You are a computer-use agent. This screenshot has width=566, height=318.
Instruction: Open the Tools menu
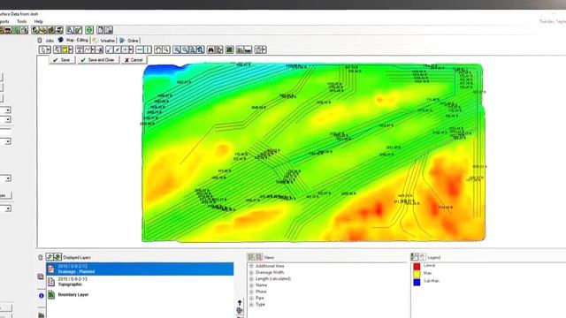click(21, 21)
